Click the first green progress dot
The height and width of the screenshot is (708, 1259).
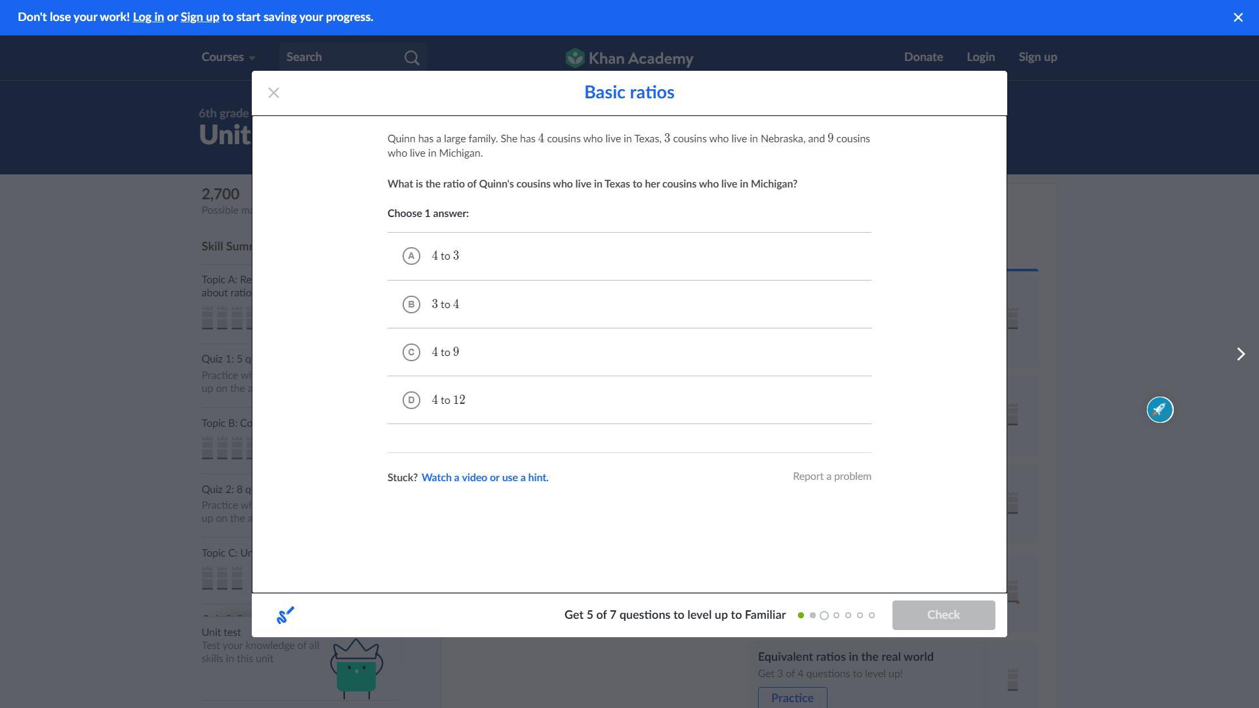pos(801,615)
